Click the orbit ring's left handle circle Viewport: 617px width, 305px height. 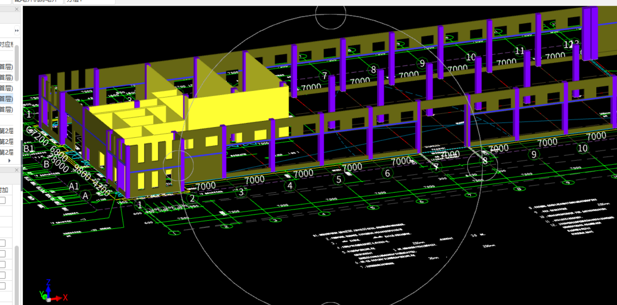[178, 165]
